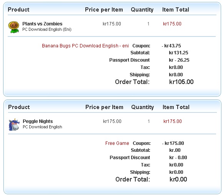Click Peggle Nights price per item kr175.00
Image resolution: width=223 pixels, height=195 pixels.
(112, 121)
